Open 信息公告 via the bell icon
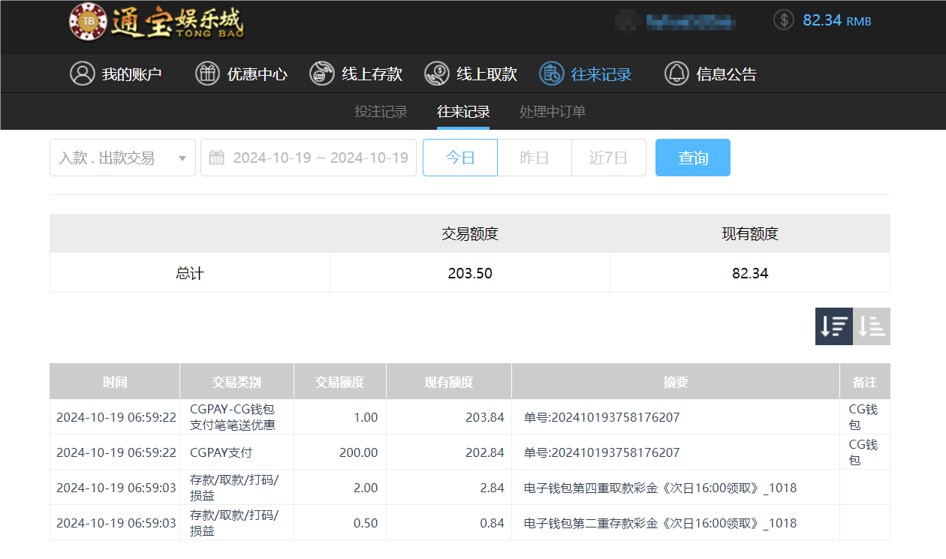946x559 pixels. click(x=676, y=74)
